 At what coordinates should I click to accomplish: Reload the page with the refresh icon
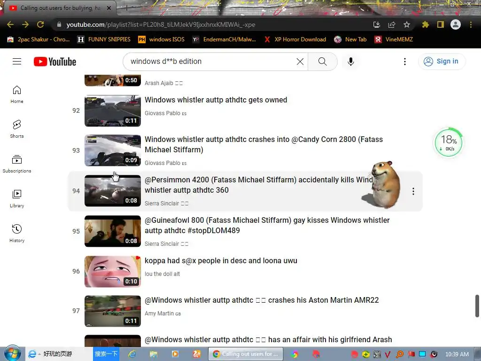click(40, 24)
